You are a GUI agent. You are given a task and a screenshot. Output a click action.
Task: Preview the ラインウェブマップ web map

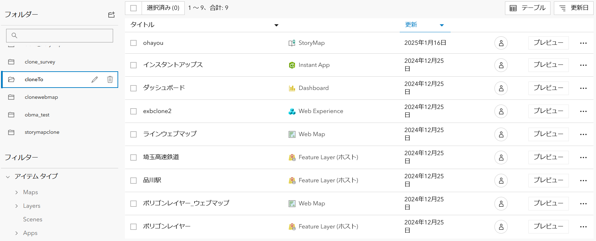click(x=548, y=134)
